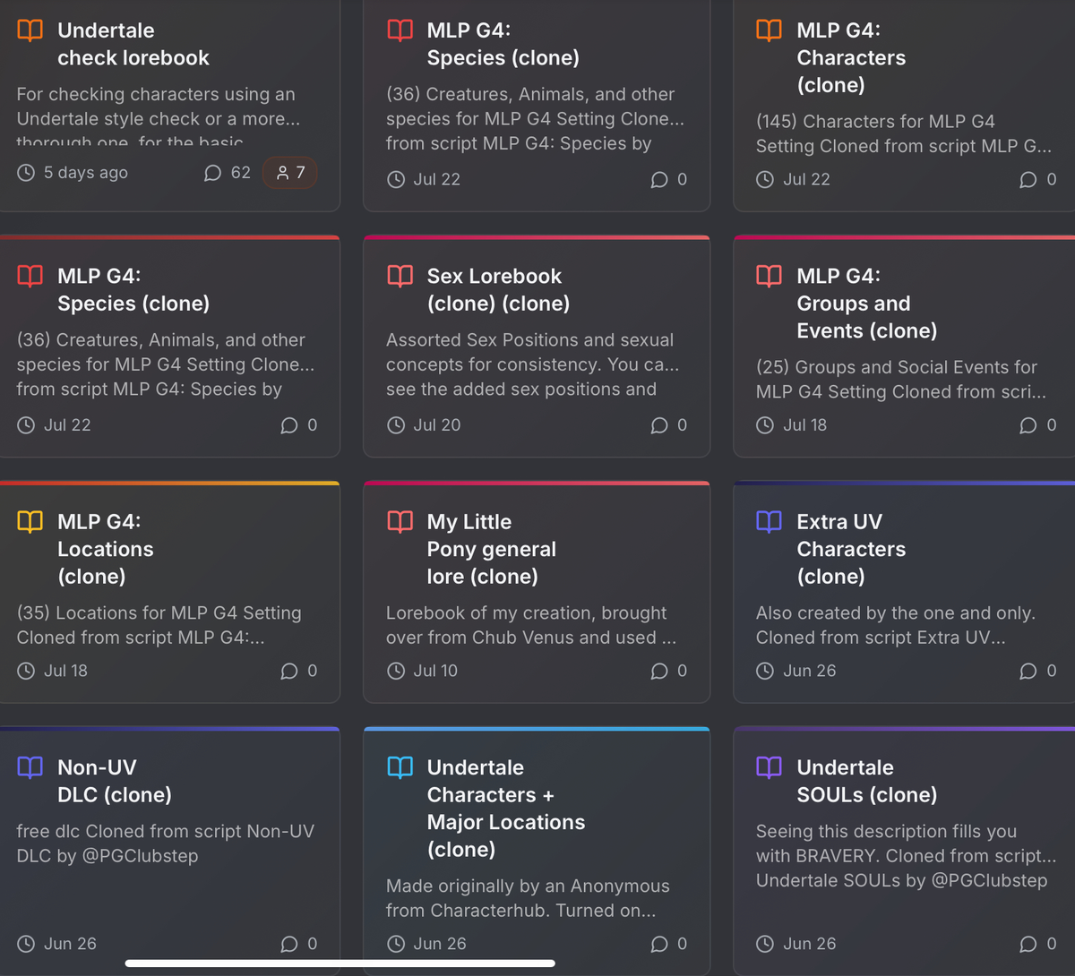
Task: Open MLP G4: Characters (clone) title
Action: click(x=851, y=57)
